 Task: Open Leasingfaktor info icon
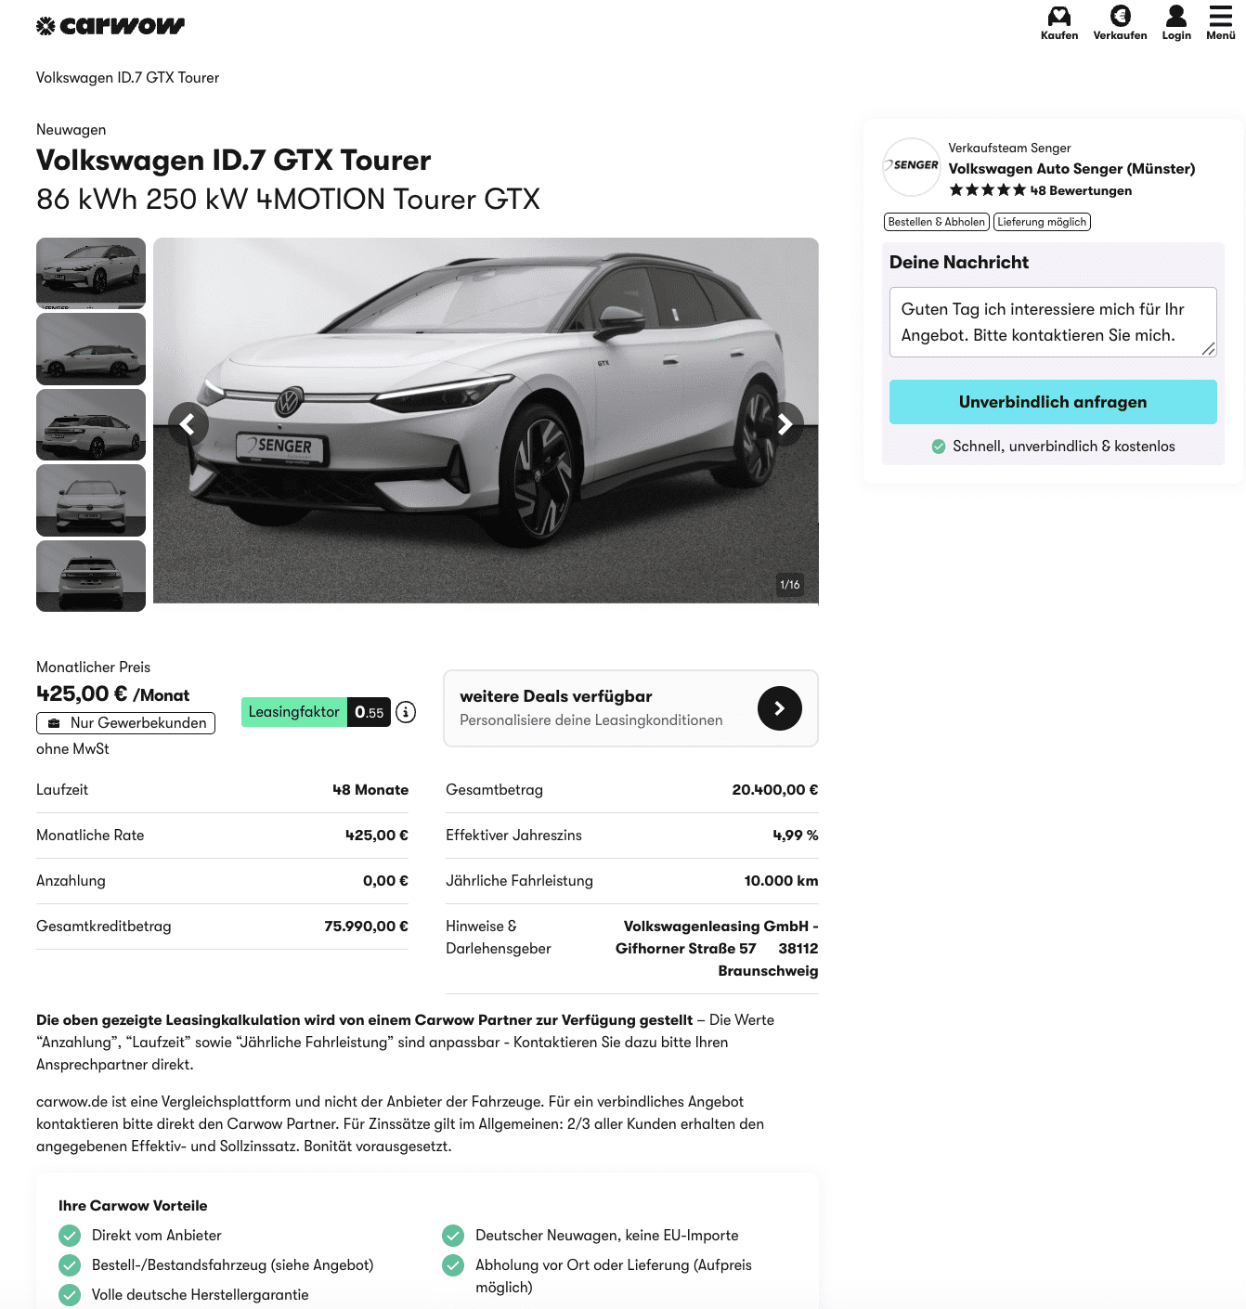pyautogui.click(x=406, y=712)
